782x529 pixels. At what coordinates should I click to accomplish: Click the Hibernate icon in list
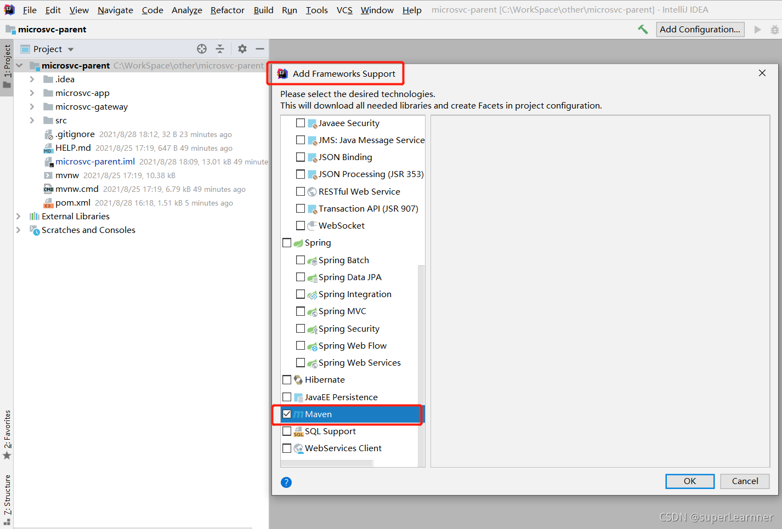click(x=298, y=380)
